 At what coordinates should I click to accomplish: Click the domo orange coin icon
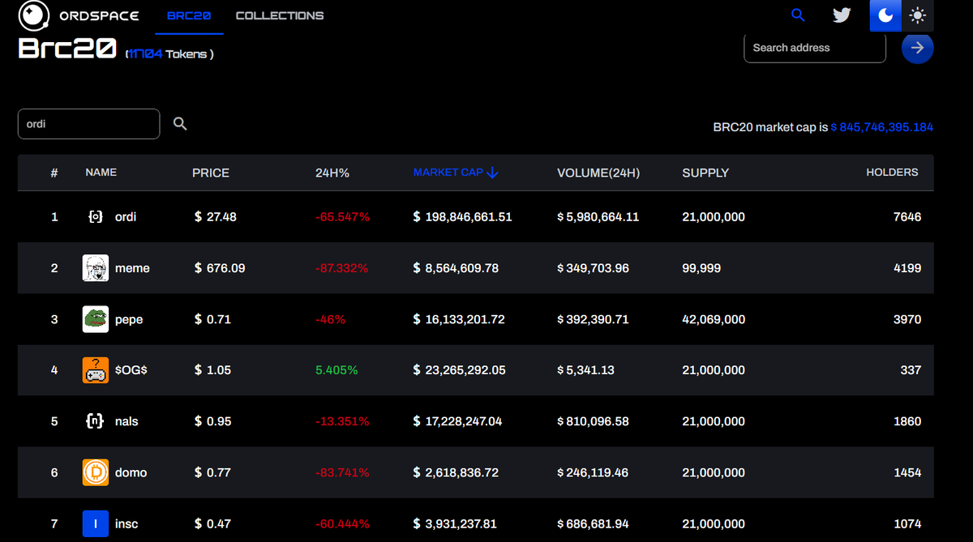[96, 472]
